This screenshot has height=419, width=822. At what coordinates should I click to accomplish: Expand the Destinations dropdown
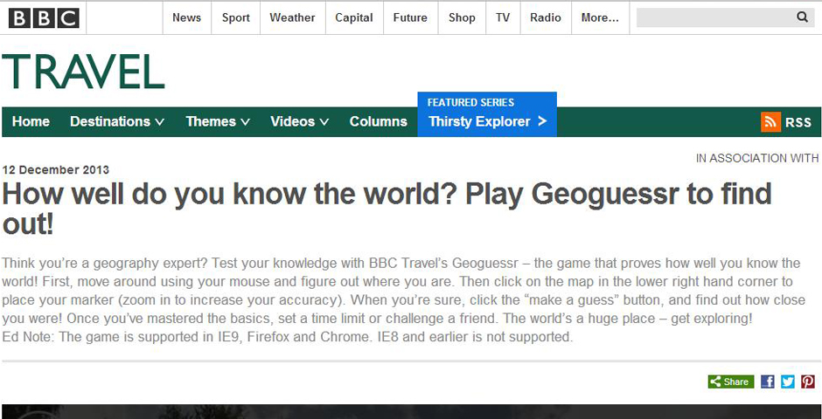pos(117,121)
